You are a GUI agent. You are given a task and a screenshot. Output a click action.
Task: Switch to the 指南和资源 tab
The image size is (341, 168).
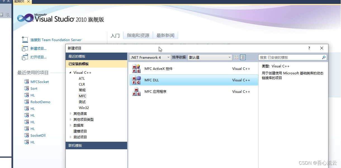pos(138,36)
